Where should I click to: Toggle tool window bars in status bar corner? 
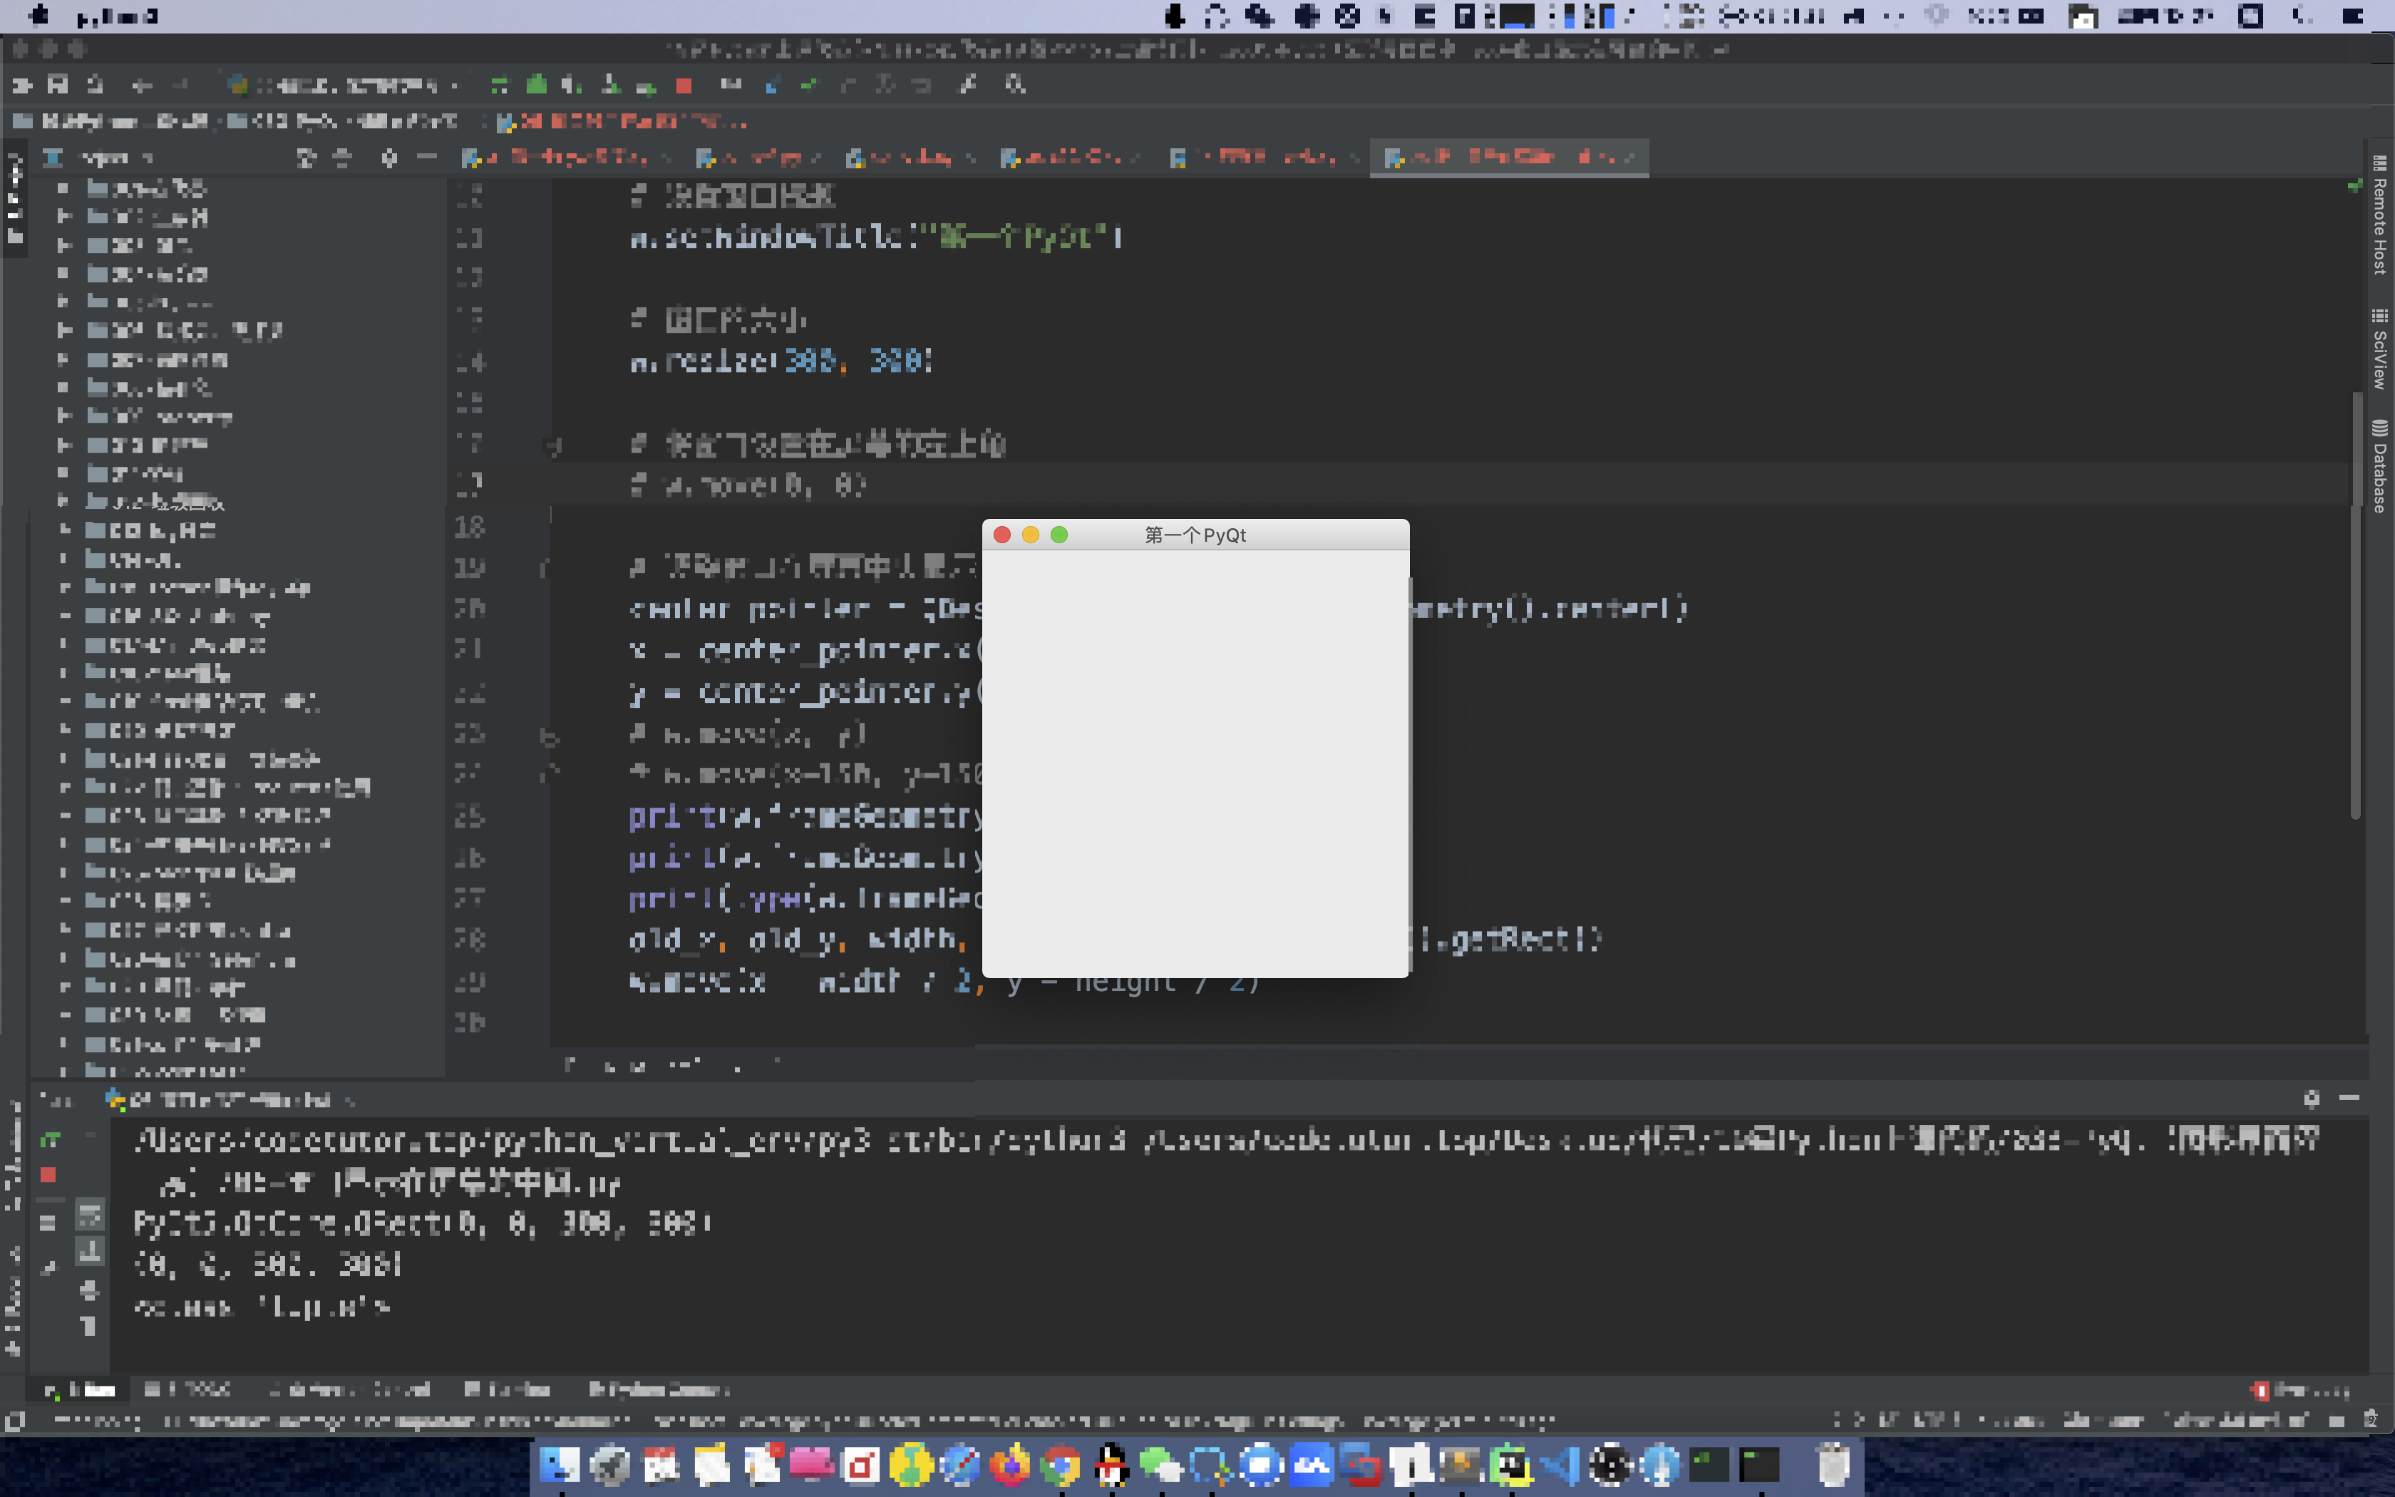click(14, 1421)
